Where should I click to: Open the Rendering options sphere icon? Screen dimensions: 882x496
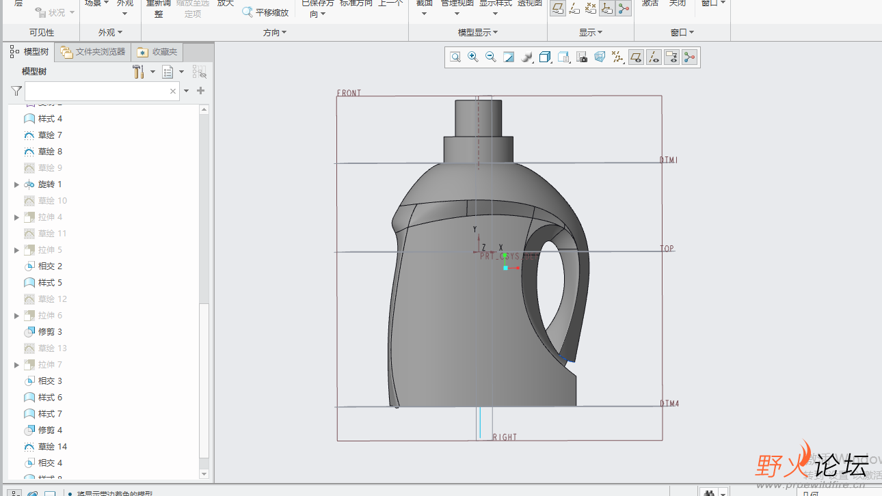[x=527, y=57]
